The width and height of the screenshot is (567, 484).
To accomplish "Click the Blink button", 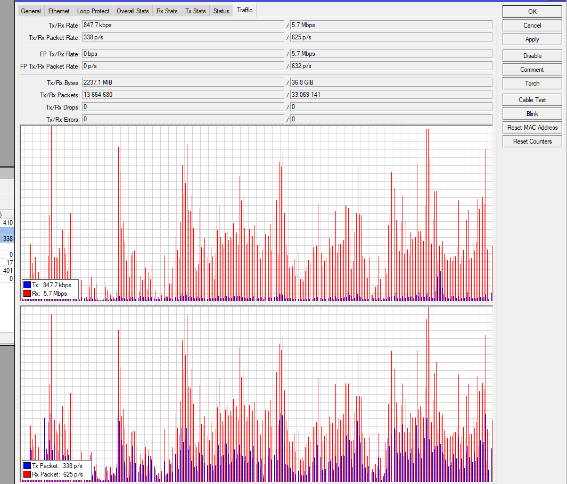I will click(532, 114).
